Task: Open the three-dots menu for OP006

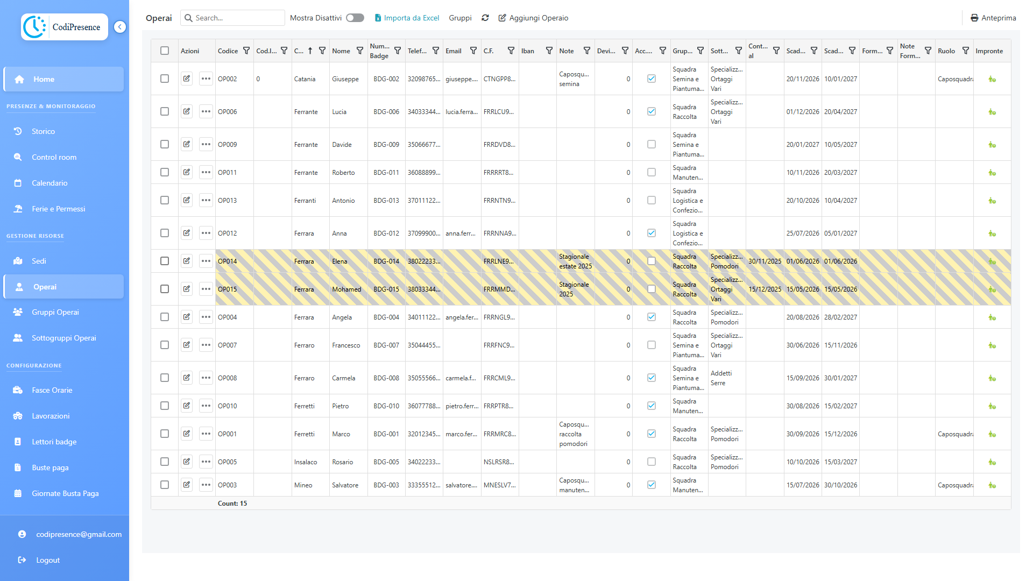Action: coord(206,111)
